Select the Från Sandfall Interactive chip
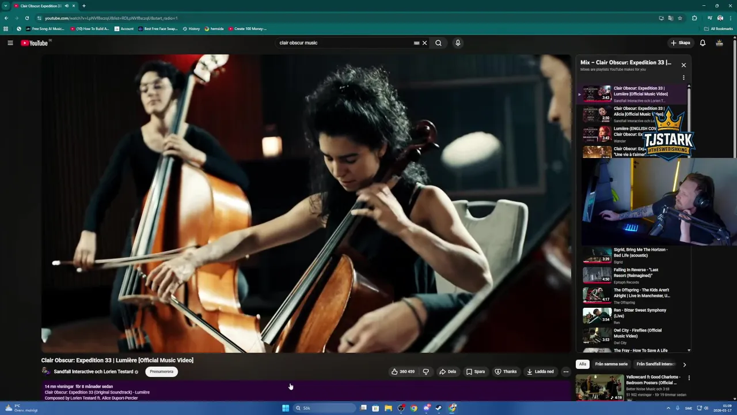The height and width of the screenshot is (415, 737). pos(655,364)
